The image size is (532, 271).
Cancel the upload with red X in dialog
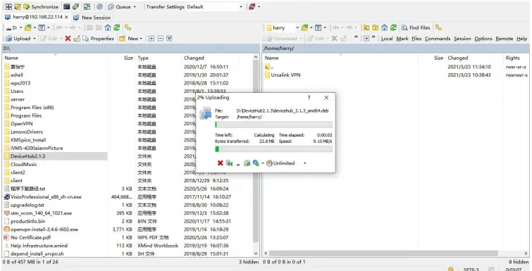point(220,163)
